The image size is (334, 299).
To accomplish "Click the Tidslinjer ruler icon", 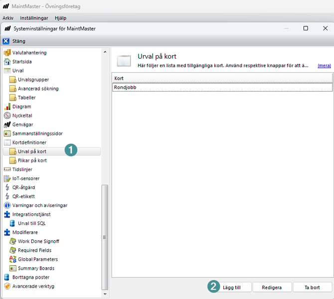I will click(x=7, y=169).
